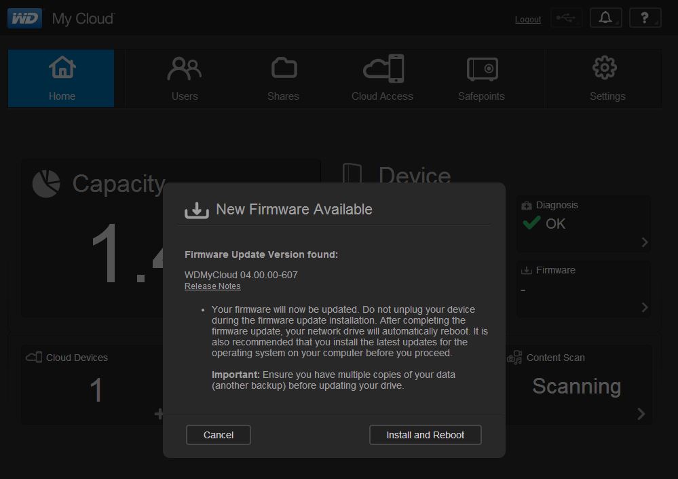Click the Firmware panel download icon
Image resolution: width=678 pixels, height=479 pixels.
(x=526, y=270)
